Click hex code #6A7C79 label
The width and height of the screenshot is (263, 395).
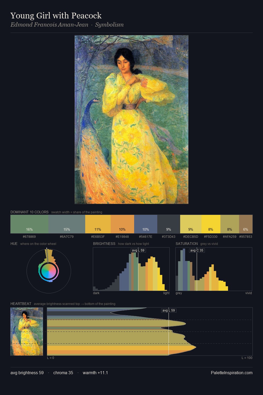point(67,237)
